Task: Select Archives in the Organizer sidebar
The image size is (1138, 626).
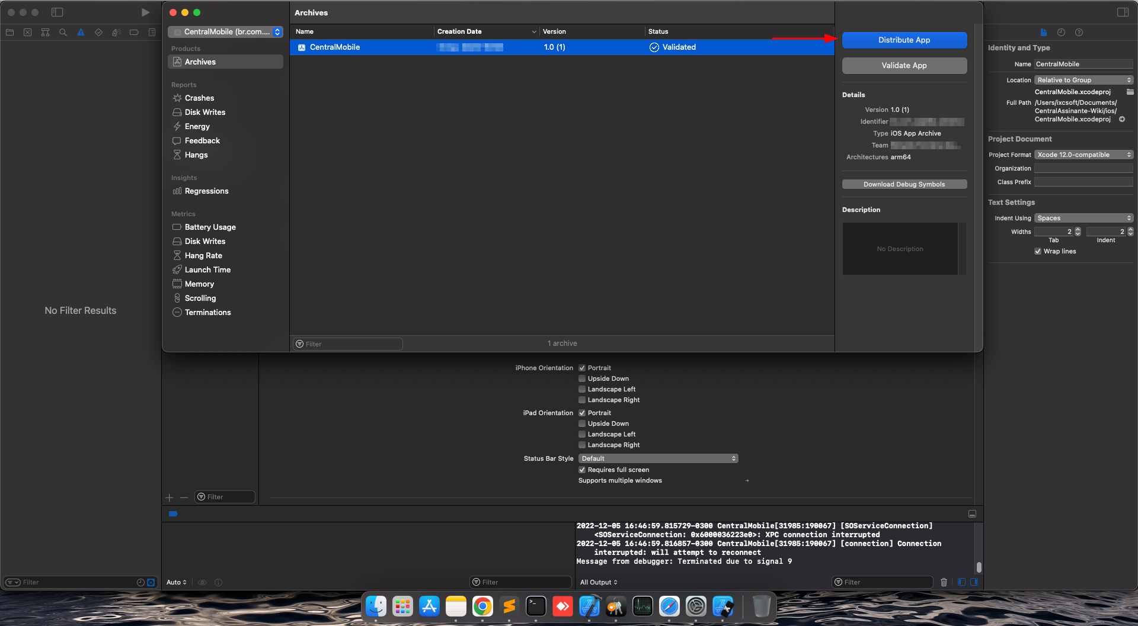Action: coord(225,62)
